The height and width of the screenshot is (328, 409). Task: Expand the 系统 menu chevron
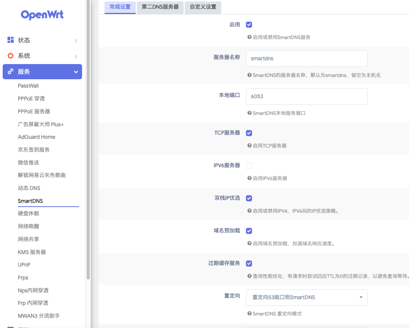(x=76, y=56)
